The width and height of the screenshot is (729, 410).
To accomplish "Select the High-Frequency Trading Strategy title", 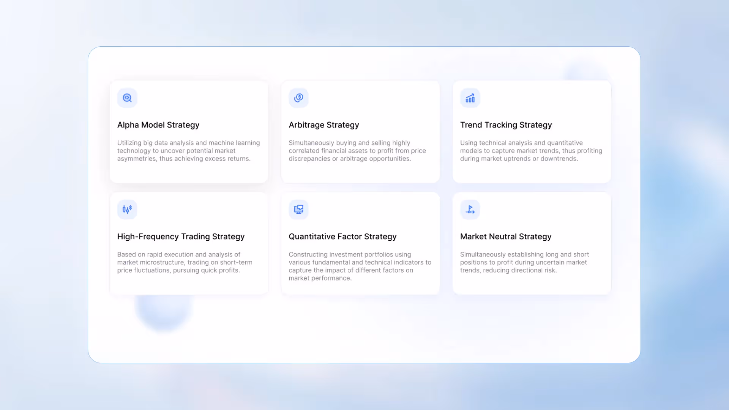I will tap(181, 237).
